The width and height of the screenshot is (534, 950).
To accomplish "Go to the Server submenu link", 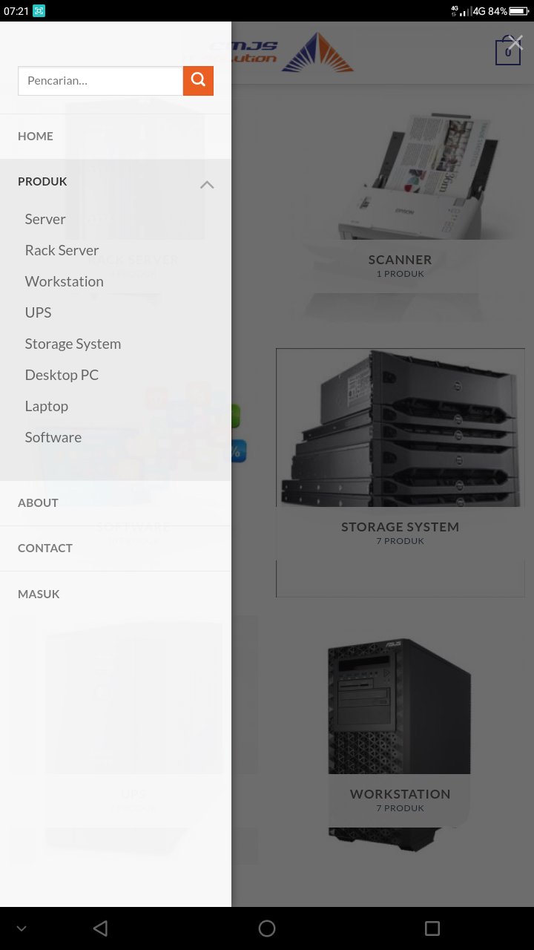I will pos(45,219).
